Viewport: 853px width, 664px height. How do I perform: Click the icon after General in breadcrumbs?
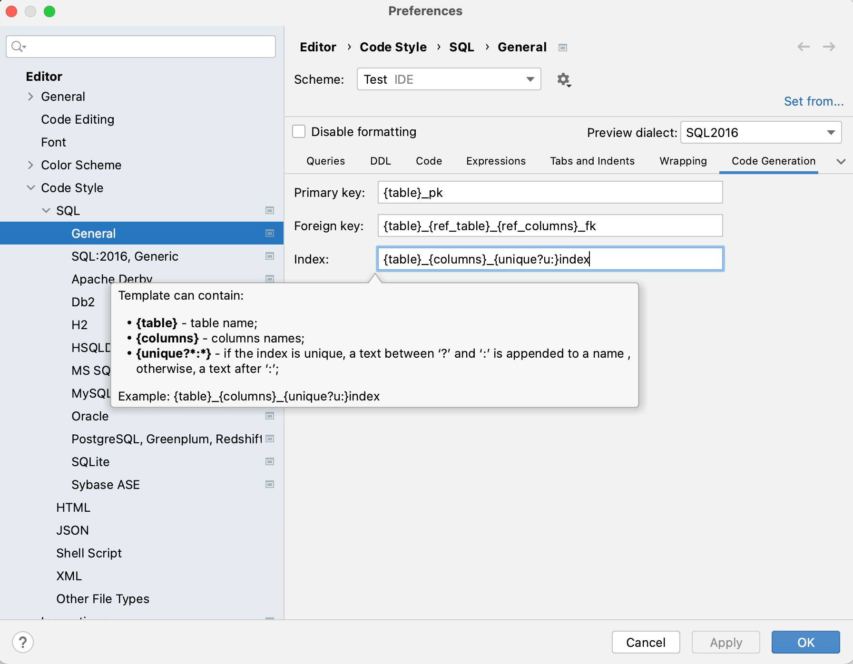pos(562,47)
